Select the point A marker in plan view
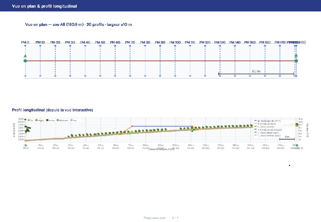The width and height of the screenshot is (321, 222). (x=25, y=60)
